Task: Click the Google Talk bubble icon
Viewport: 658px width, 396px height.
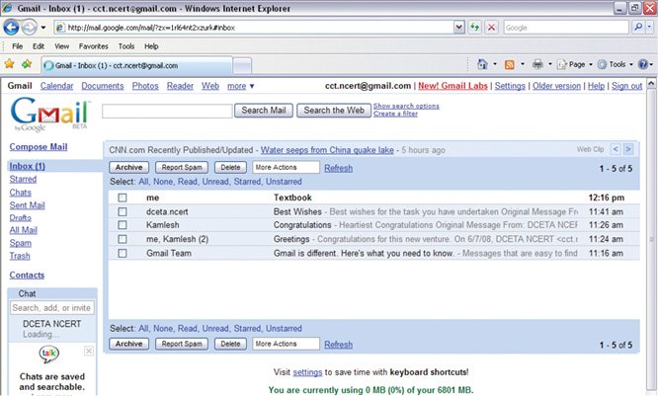Action: [x=48, y=355]
